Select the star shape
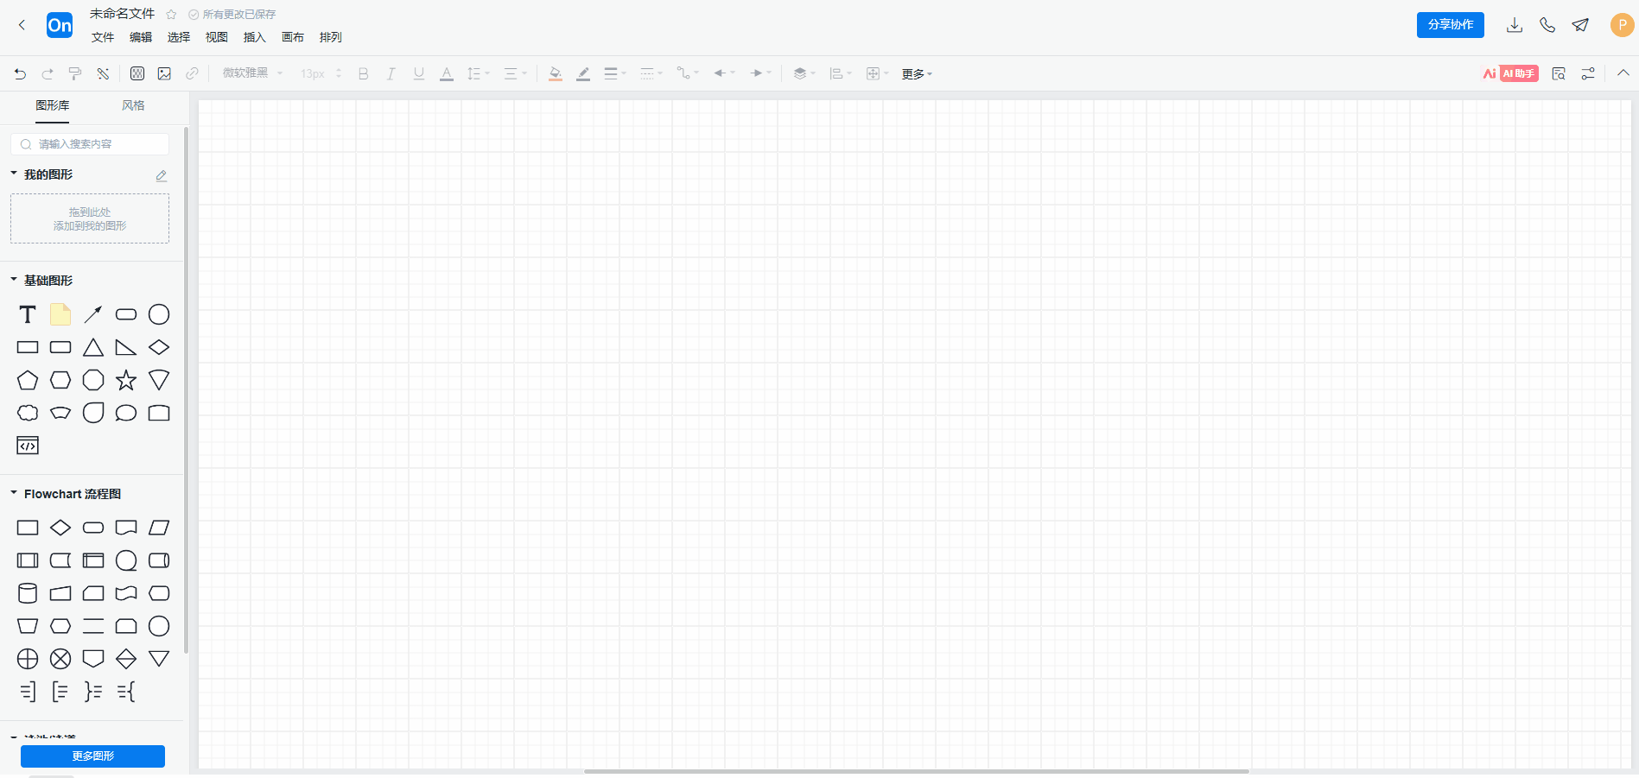Image resolution: width=1639 pixels, height=778 pixels. 126,380
